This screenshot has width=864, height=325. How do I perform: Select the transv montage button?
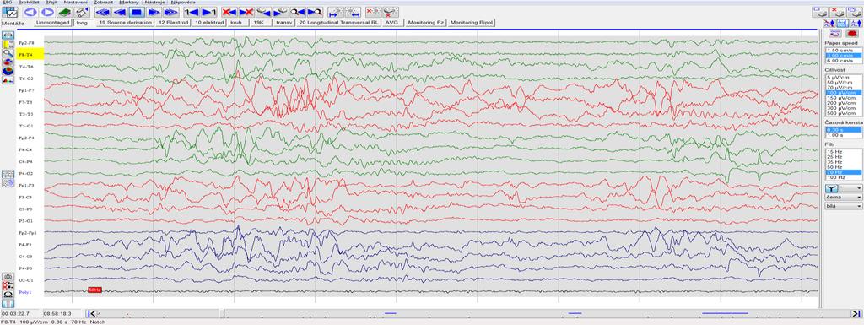tap(283, 23)
